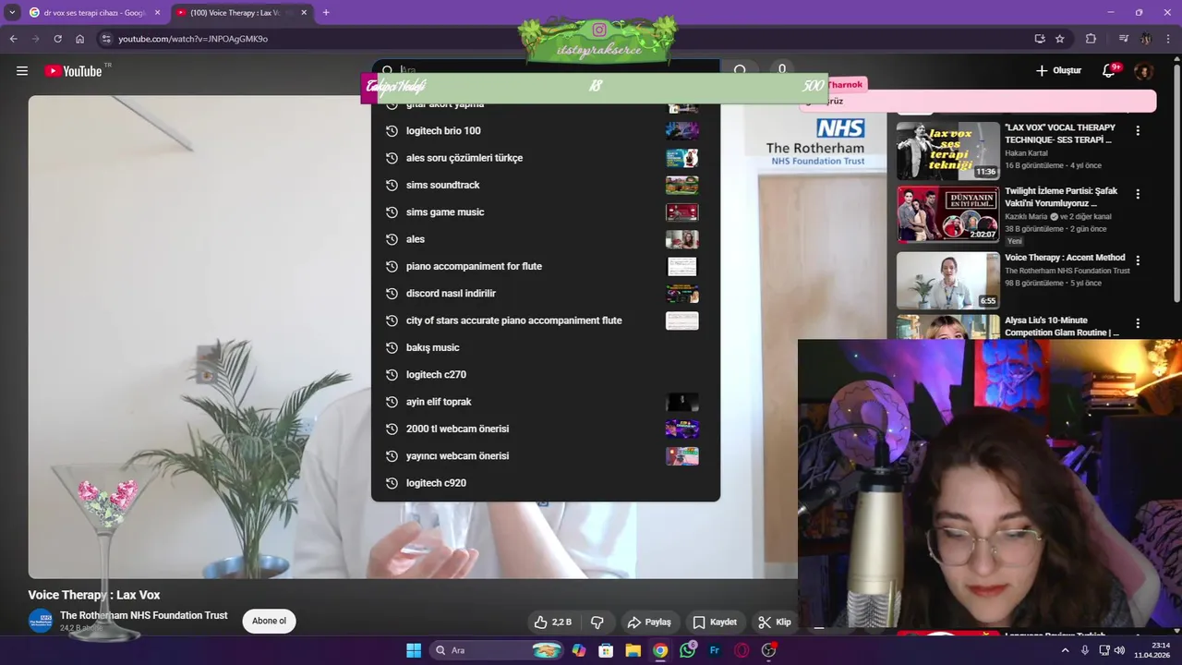Open Windows Start menu

(x=413, y=650)
